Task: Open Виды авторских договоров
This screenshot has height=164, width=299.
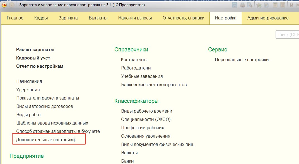Action: coord(45,106)
